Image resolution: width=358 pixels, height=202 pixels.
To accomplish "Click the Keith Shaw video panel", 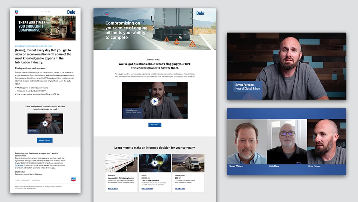I will click(x=287, y=142).
